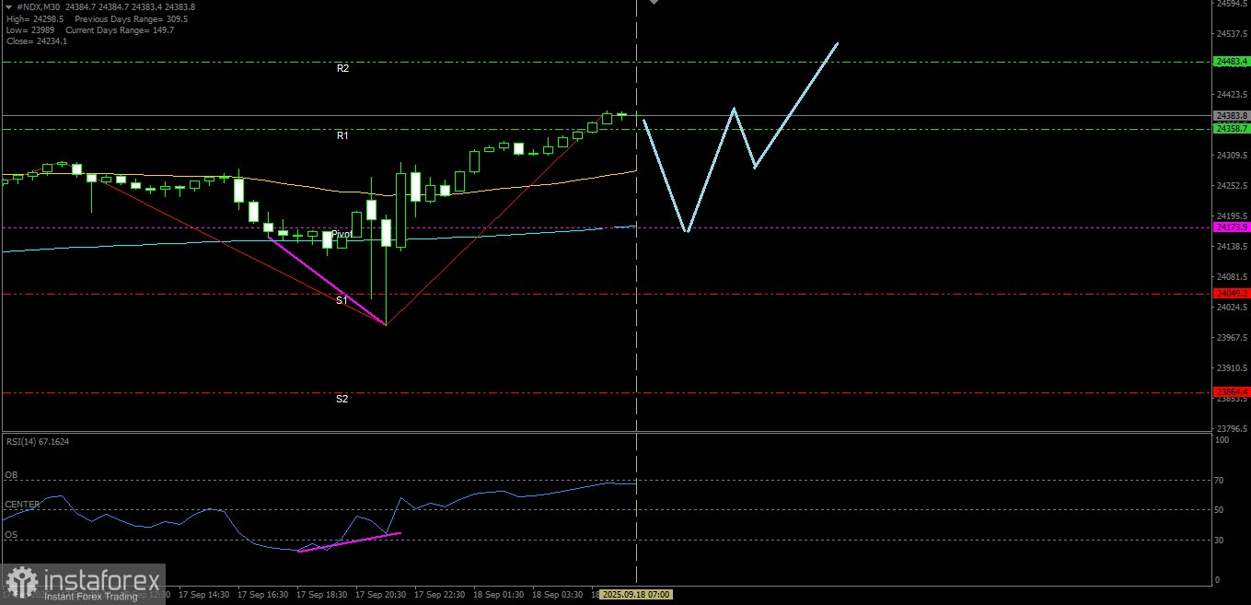Select the R1 resistance level label
The image size is (1251, 605).
(342, 135)
